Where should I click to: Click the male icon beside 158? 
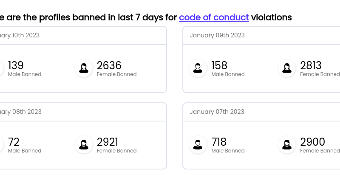[198, 68]
